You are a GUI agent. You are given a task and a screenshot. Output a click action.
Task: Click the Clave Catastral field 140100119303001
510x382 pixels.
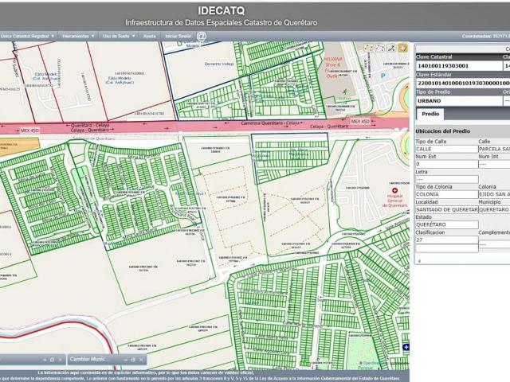459,66
